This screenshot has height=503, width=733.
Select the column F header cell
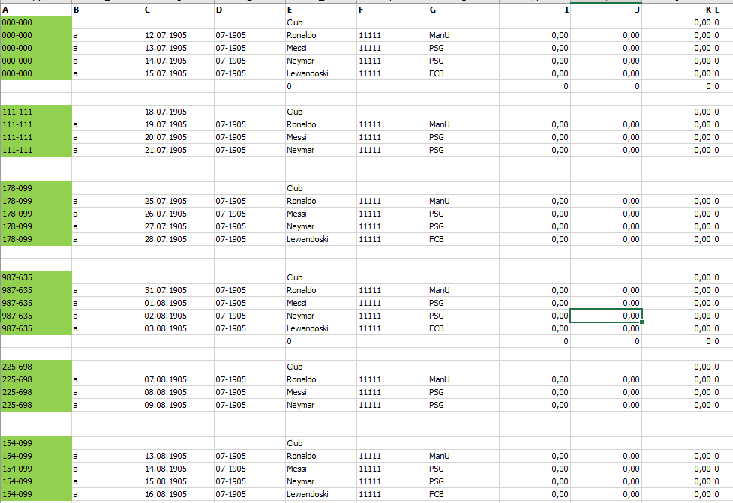[392, 10]
